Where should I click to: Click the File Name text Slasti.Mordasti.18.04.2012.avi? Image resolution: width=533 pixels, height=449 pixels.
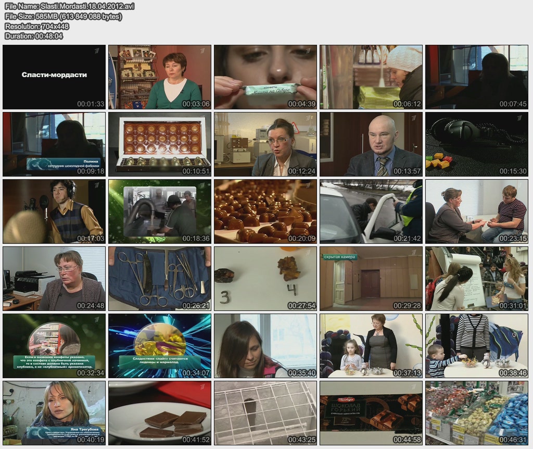click(x=69, y=7)
